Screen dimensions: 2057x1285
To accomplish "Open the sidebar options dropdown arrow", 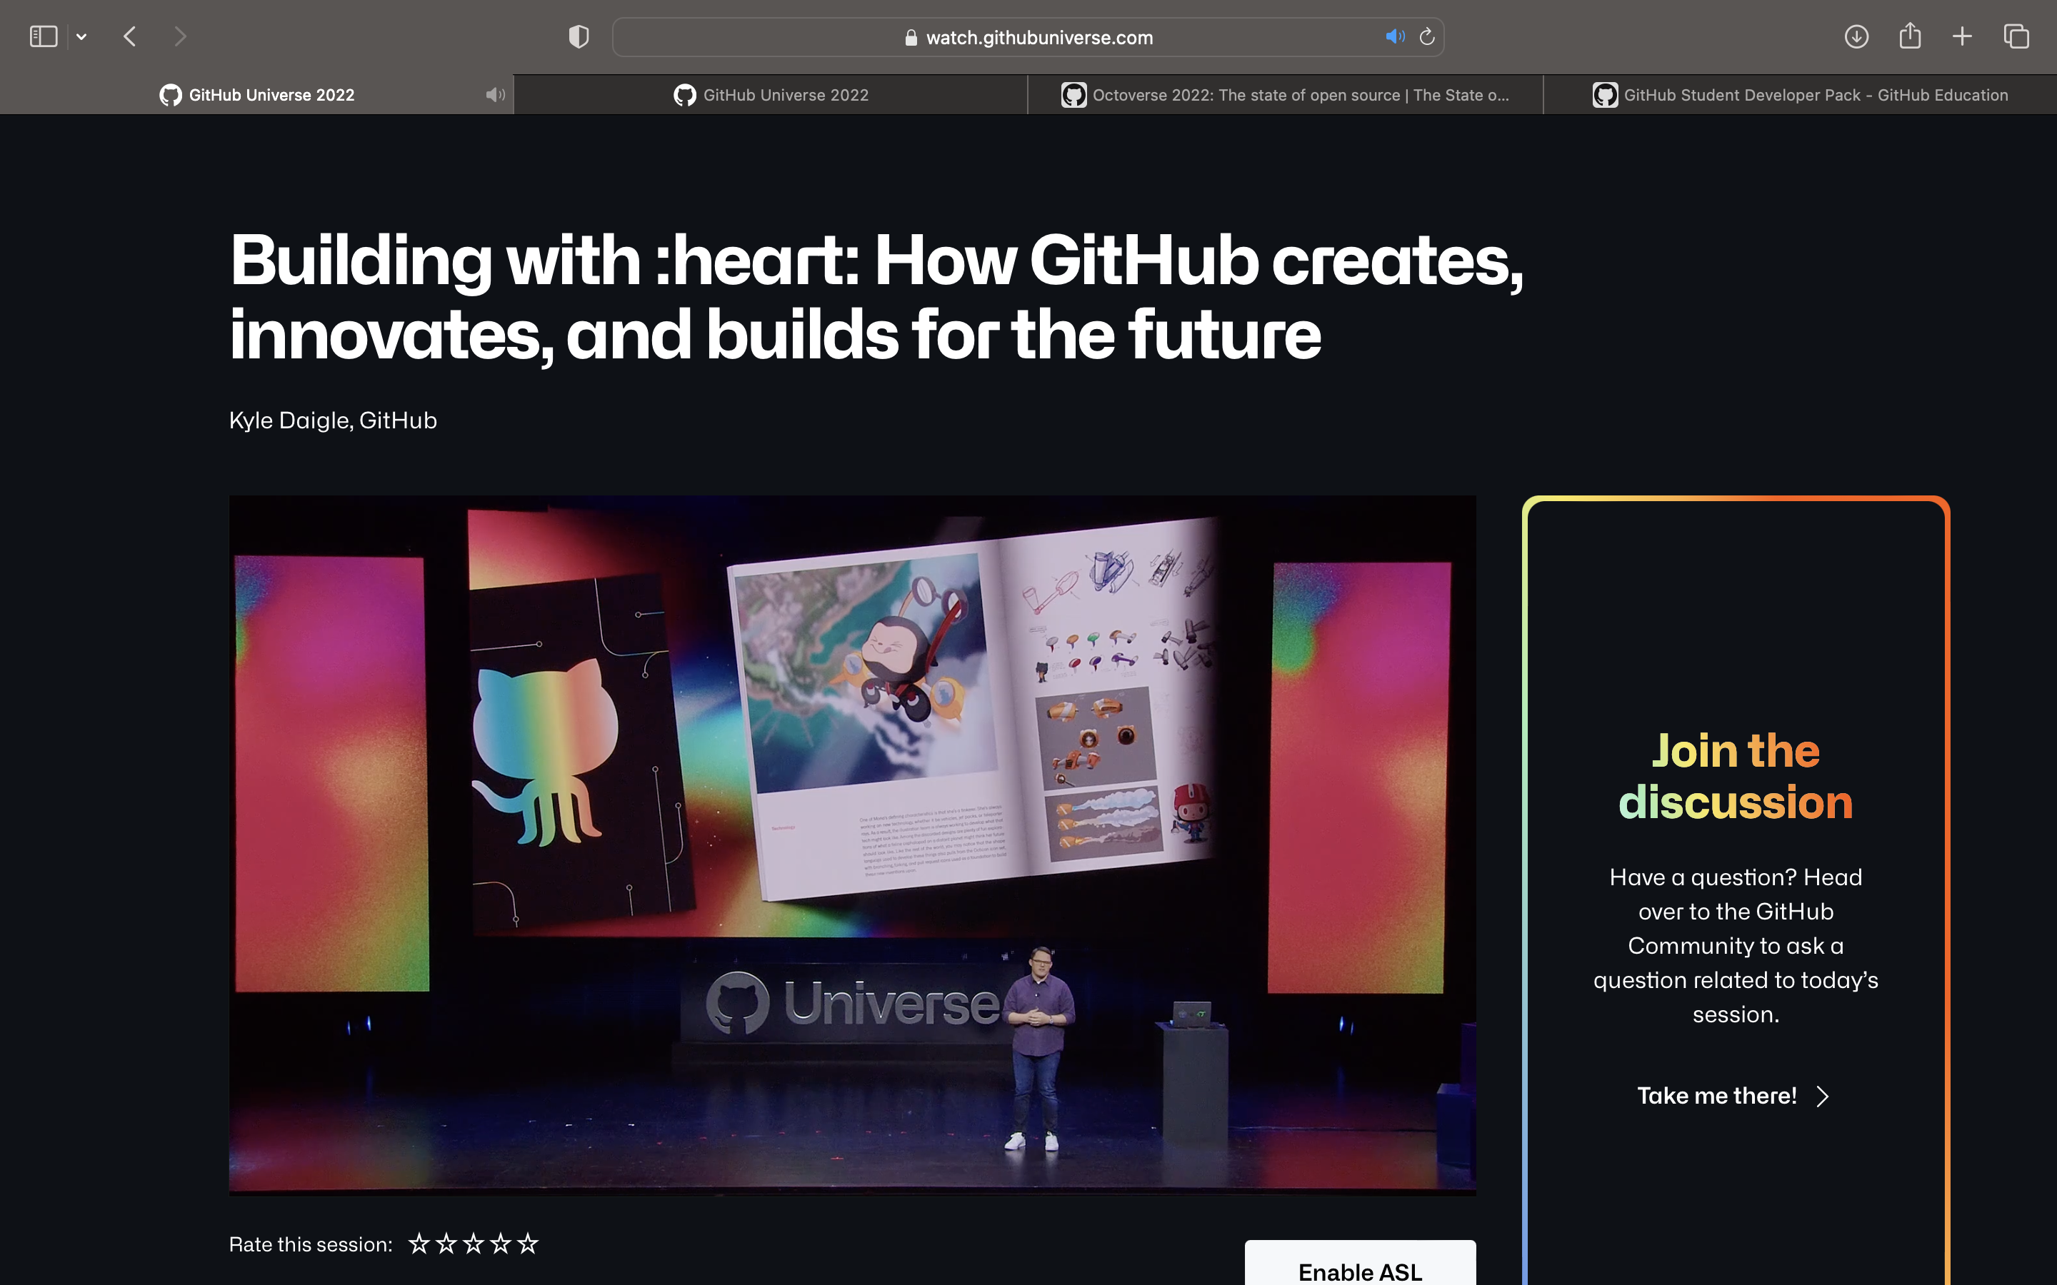I will coord(81,36).
